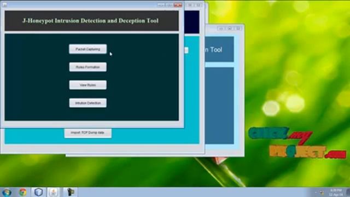Open the blue cube app on the taskbar
Screen dimensions: 350x197
tap(38, 192)
